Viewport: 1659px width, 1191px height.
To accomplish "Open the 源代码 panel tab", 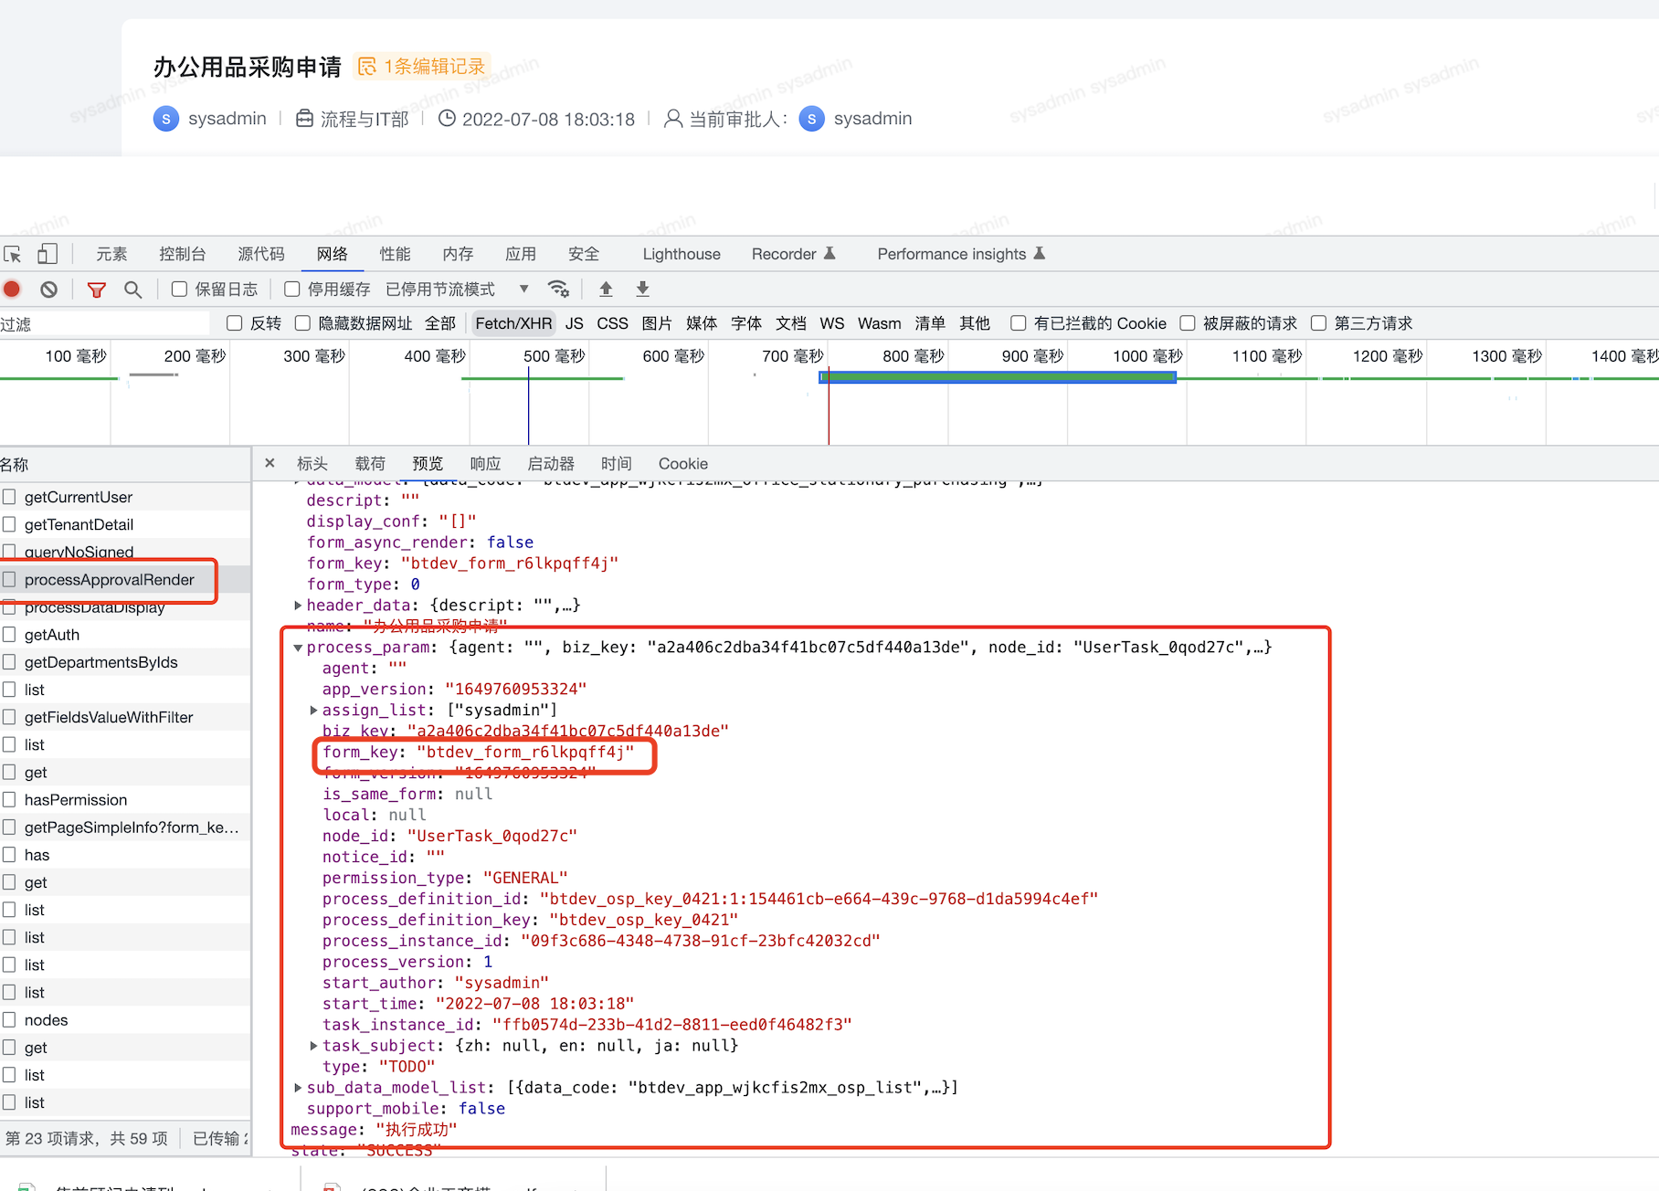I will point(261,254).
